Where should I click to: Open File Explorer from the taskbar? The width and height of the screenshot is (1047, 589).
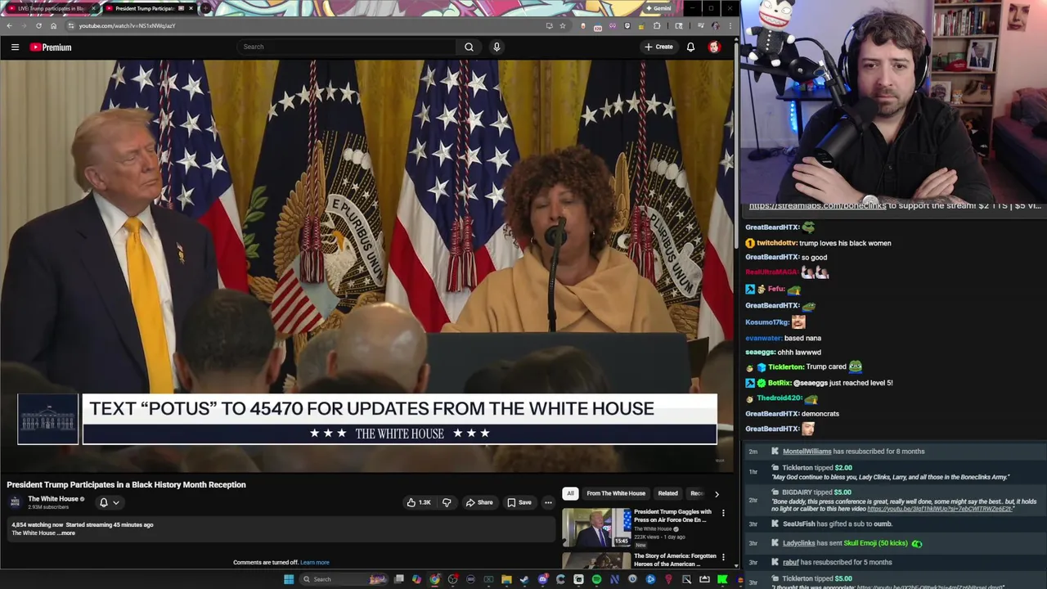pos(506,579)
